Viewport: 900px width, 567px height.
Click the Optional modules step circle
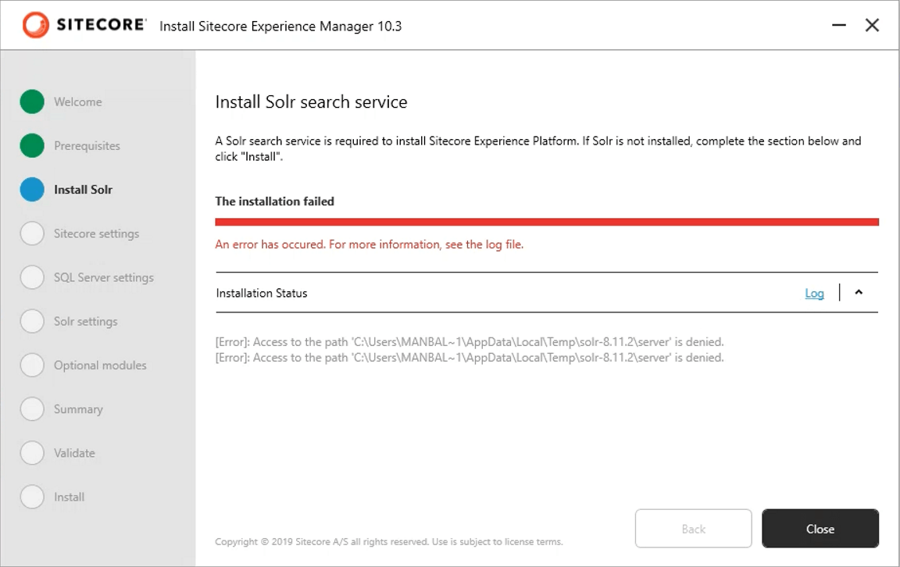(32, 365)
